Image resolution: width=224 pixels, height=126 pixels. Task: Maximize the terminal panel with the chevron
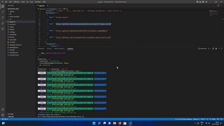[219, 49]
